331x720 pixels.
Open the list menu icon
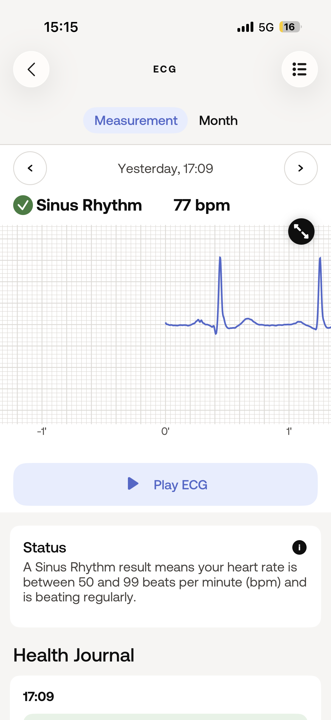coord(299,69)
